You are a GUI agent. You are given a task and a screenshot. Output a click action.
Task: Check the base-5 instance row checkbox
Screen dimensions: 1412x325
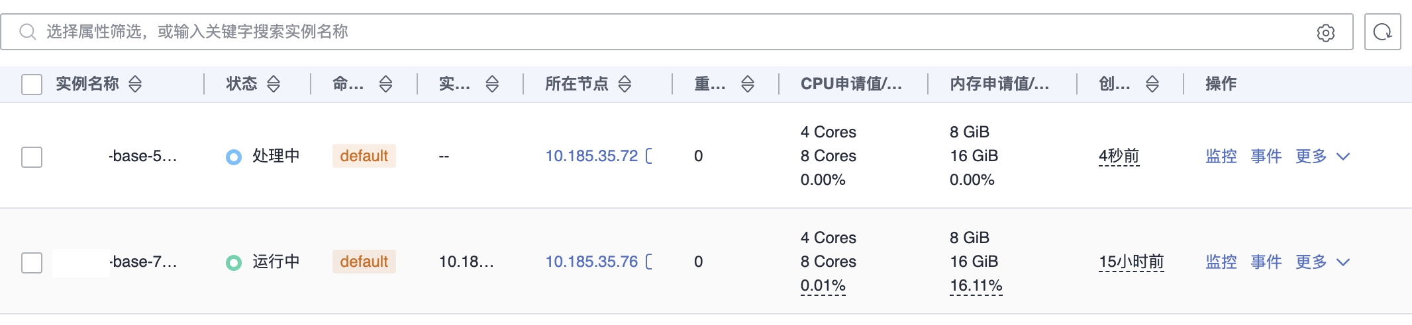pos(32,157)
